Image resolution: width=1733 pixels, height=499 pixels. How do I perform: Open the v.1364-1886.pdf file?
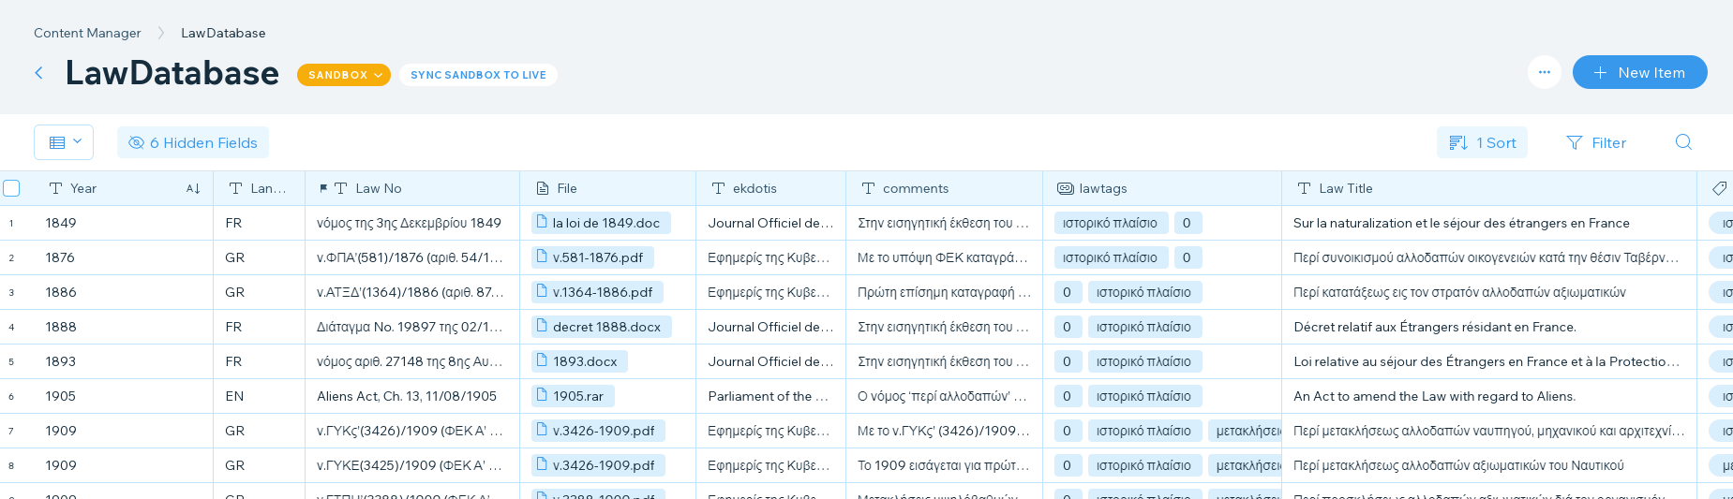click(x=597, y=292)
